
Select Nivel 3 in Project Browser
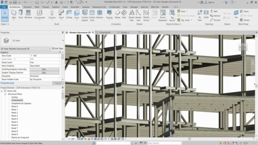point(15,116)
